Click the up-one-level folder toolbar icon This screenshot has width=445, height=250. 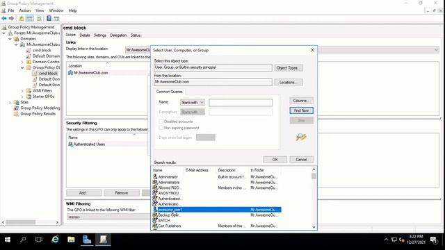22,19
